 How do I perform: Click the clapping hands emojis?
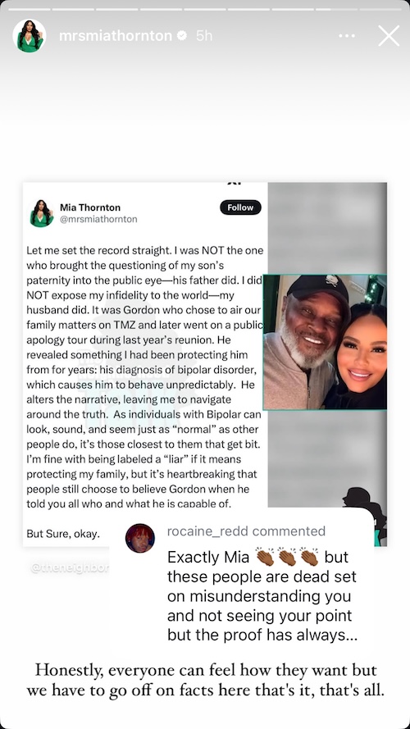pyautogui.click(x=287, y=557)
